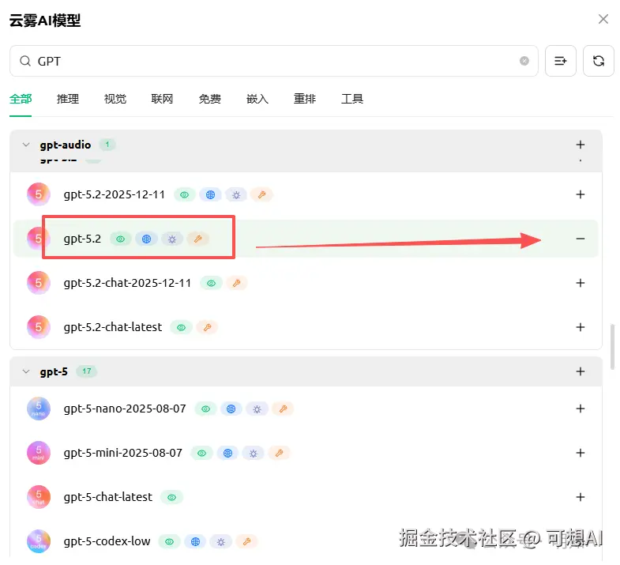
Task: Switch to the 重排 tab
Action: pyautogui.click(x=304, y=99)
